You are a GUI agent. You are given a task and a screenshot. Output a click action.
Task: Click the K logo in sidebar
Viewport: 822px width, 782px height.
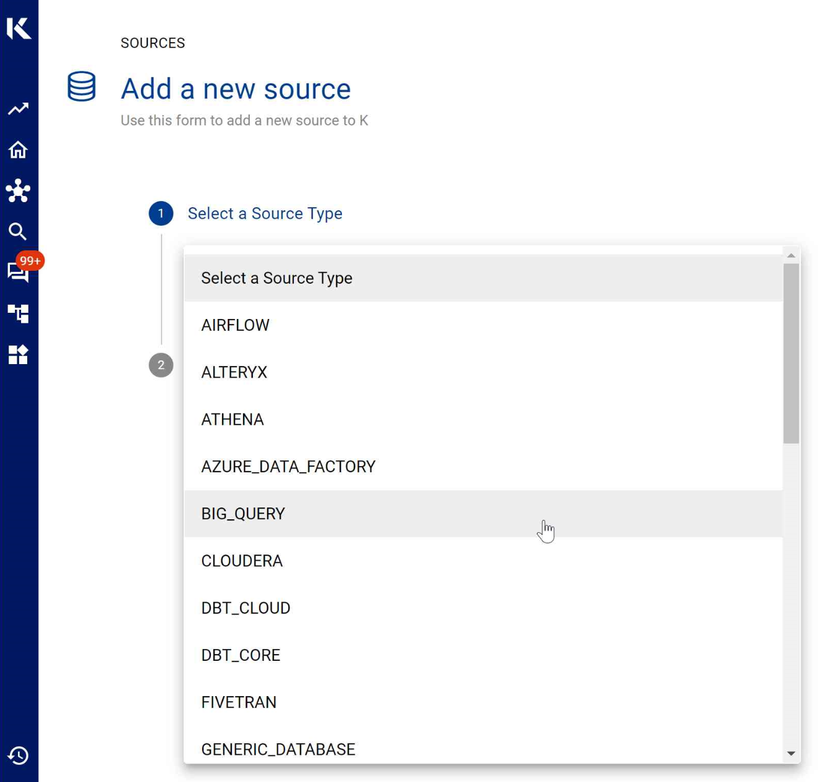[19, 28]
